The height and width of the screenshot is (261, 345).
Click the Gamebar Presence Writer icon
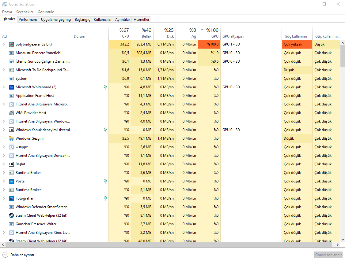click(11, 224)
